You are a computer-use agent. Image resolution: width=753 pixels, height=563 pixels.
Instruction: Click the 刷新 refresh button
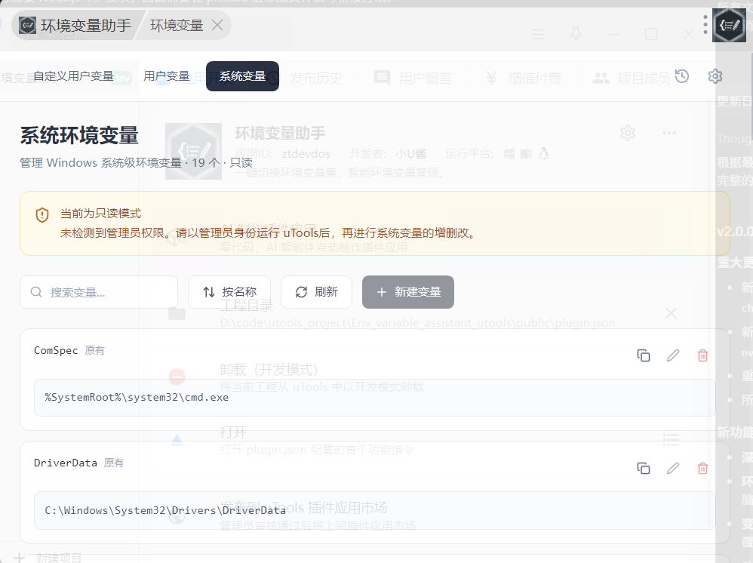(x=316, y=292)
